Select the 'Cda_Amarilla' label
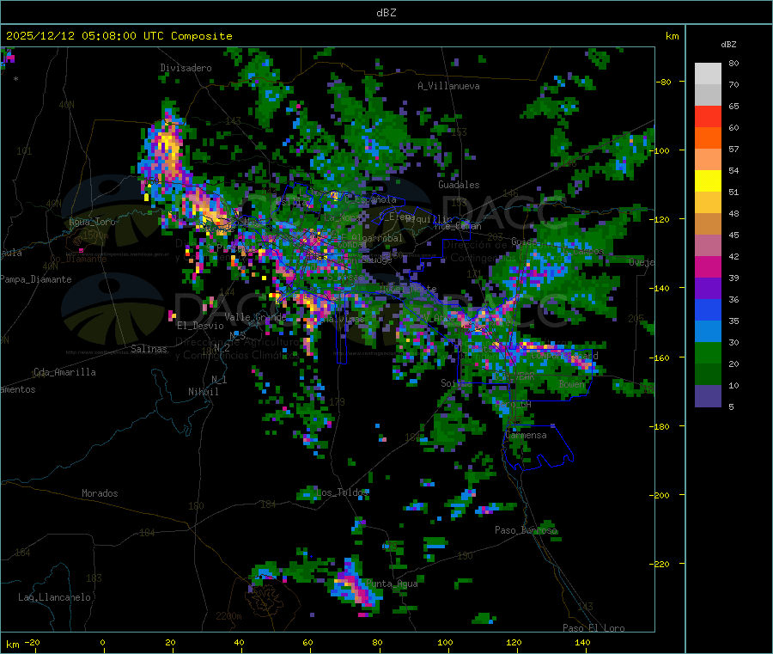Viewport: 773px width, 654px height. point(64,372)
